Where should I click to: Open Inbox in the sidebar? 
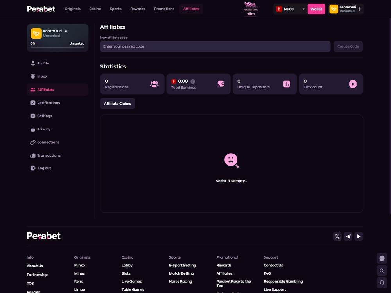coord(57,77)
